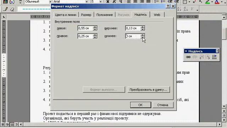227x128 pixels.
Task: Click the левое margin input field
Action: point(85,28)
